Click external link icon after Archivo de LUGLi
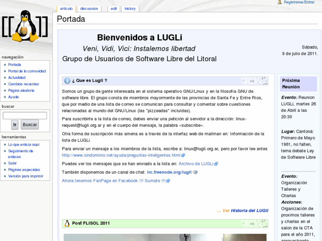The width and height of the screenshot is (322, 241). [216, 164]
